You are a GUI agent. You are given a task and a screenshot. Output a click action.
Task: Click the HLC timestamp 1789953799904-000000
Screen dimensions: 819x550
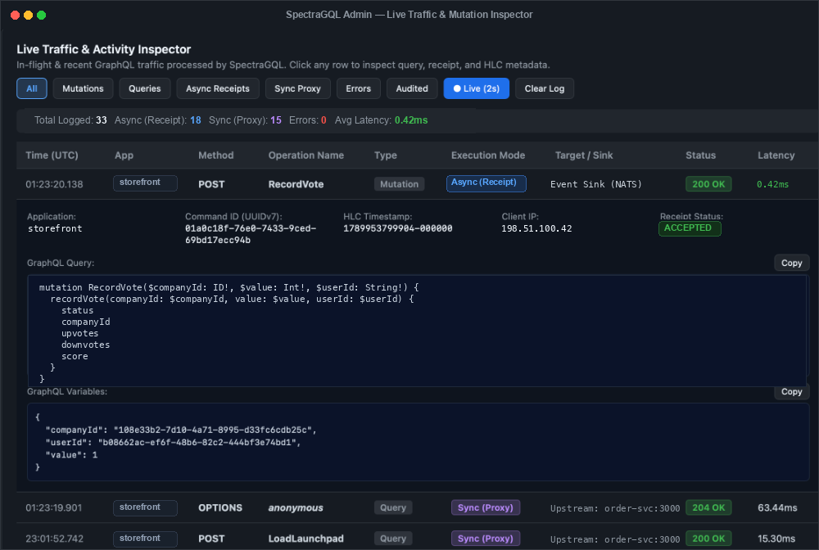tap(397, 228)
